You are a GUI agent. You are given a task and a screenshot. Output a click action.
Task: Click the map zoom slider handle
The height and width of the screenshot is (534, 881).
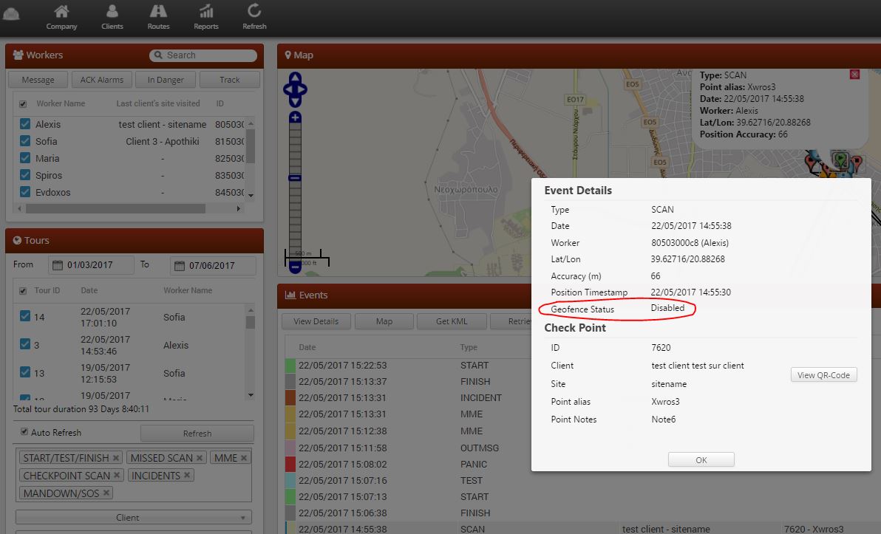pos(295,178)
